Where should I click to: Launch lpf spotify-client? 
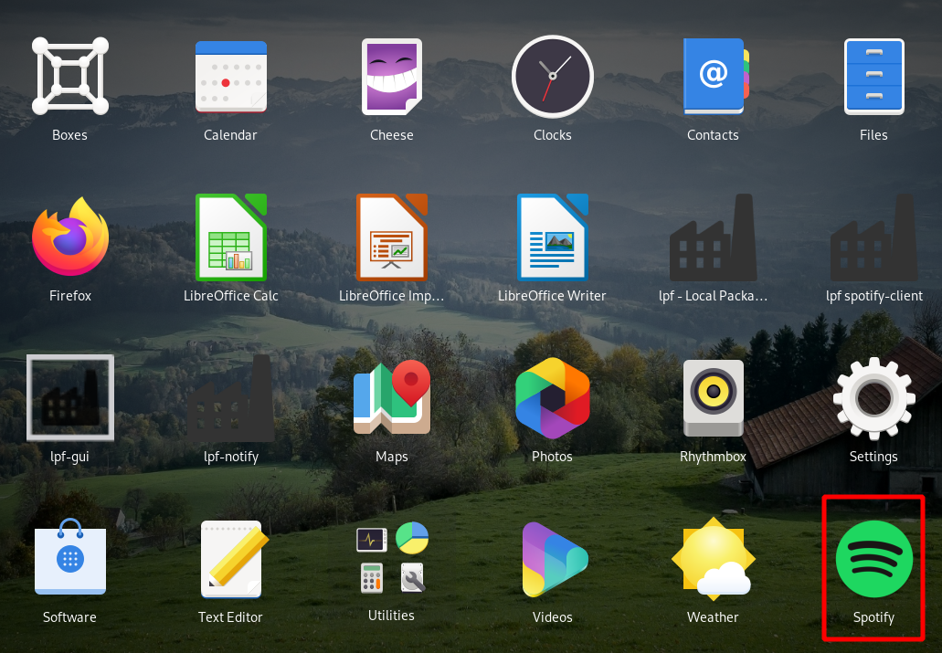pos(873,237)
